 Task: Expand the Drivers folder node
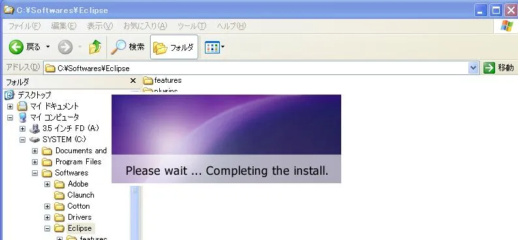point(47,218)
